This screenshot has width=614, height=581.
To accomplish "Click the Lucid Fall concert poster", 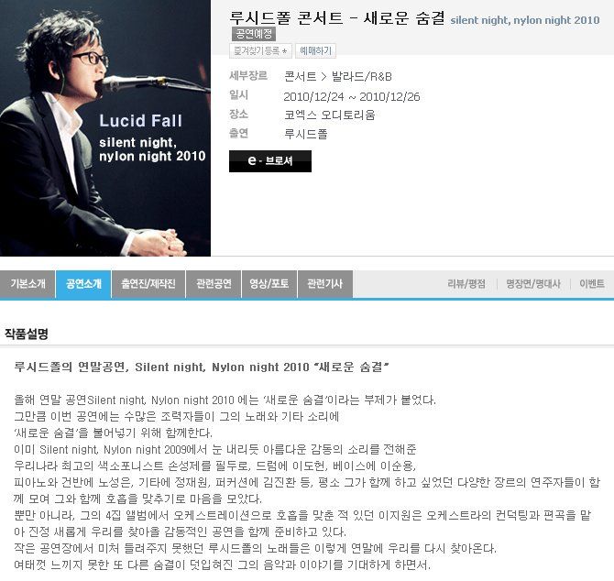I will click(105, 128).
